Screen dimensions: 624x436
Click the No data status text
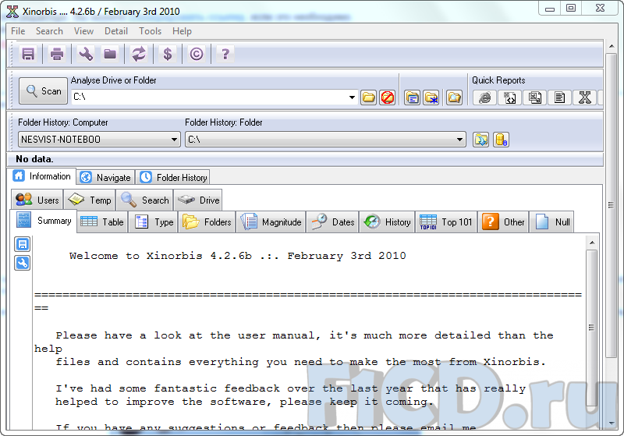pyautogui.click(x=34, y=159)
